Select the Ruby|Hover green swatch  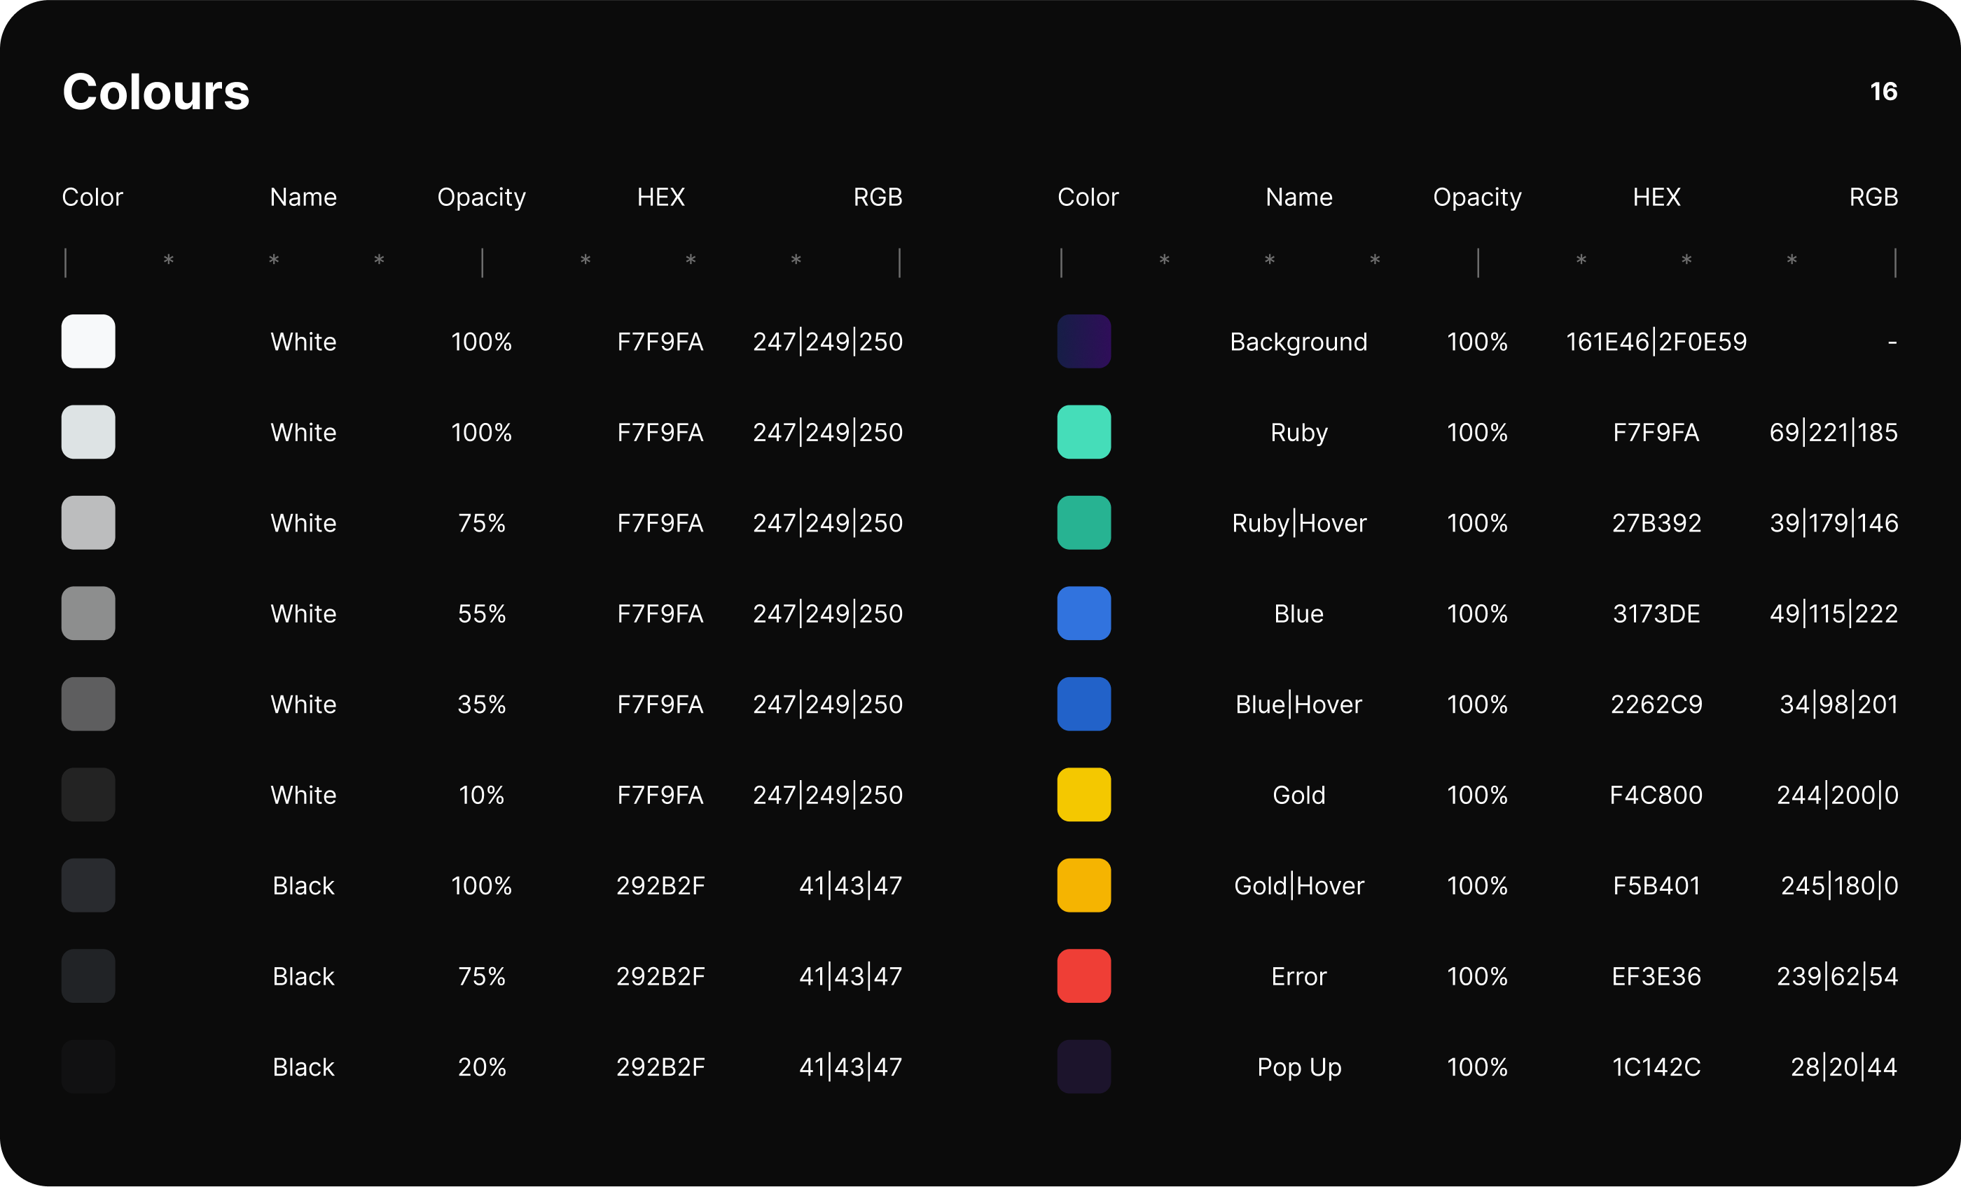click(1083, 522)
